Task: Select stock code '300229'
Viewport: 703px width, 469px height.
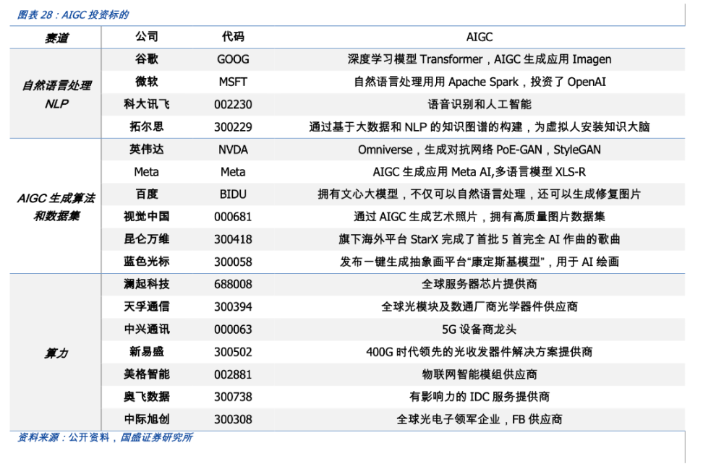Action: (233, 127)
